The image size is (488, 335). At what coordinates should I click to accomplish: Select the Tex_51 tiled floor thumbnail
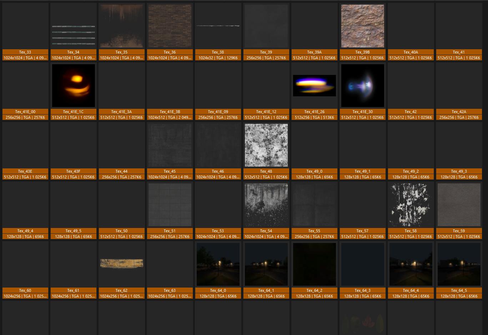click(170, 205)
